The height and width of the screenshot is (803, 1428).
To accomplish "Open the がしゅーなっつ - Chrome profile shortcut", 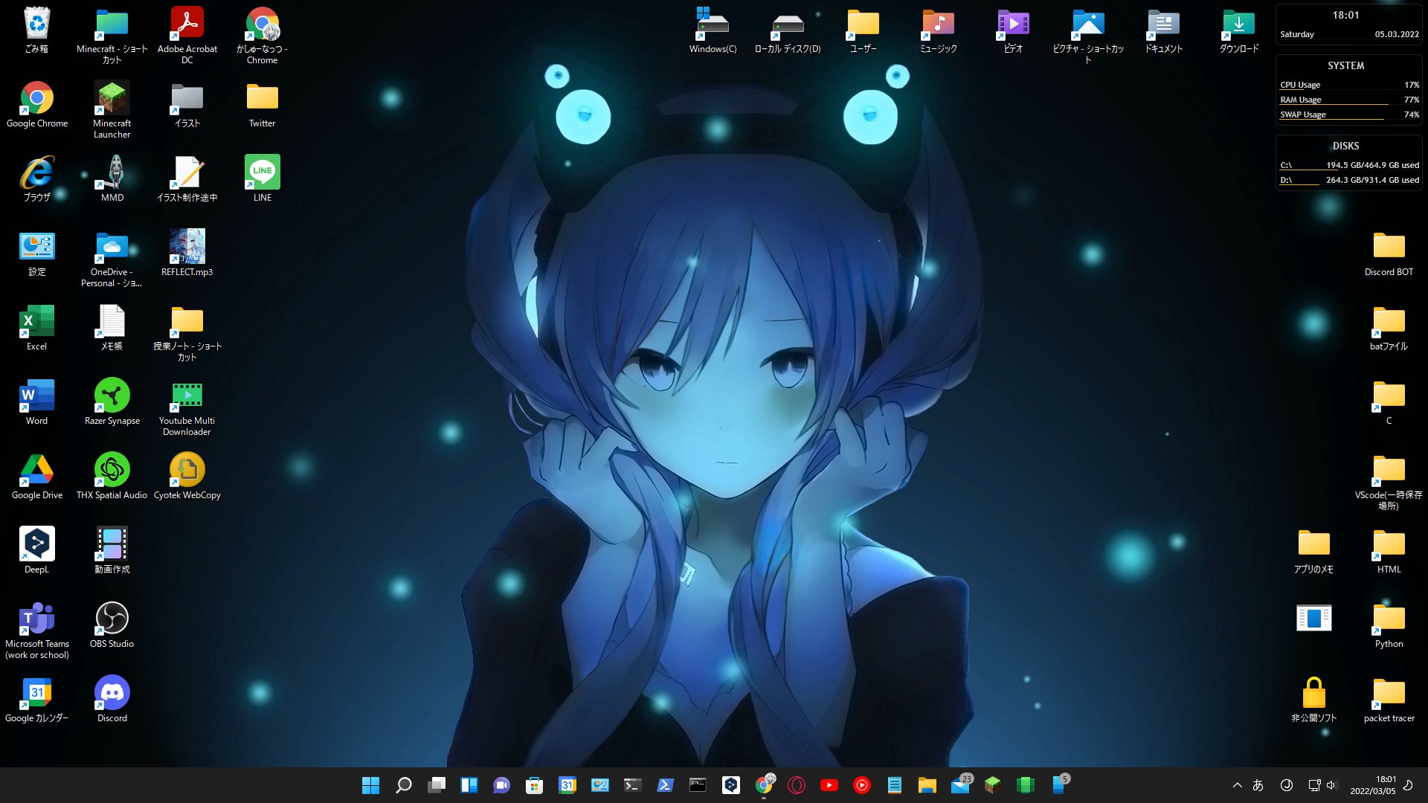I will [262, 35].
